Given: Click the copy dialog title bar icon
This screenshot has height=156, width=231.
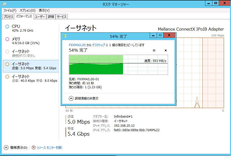Looking at the screenshot, I should [65, 36].
